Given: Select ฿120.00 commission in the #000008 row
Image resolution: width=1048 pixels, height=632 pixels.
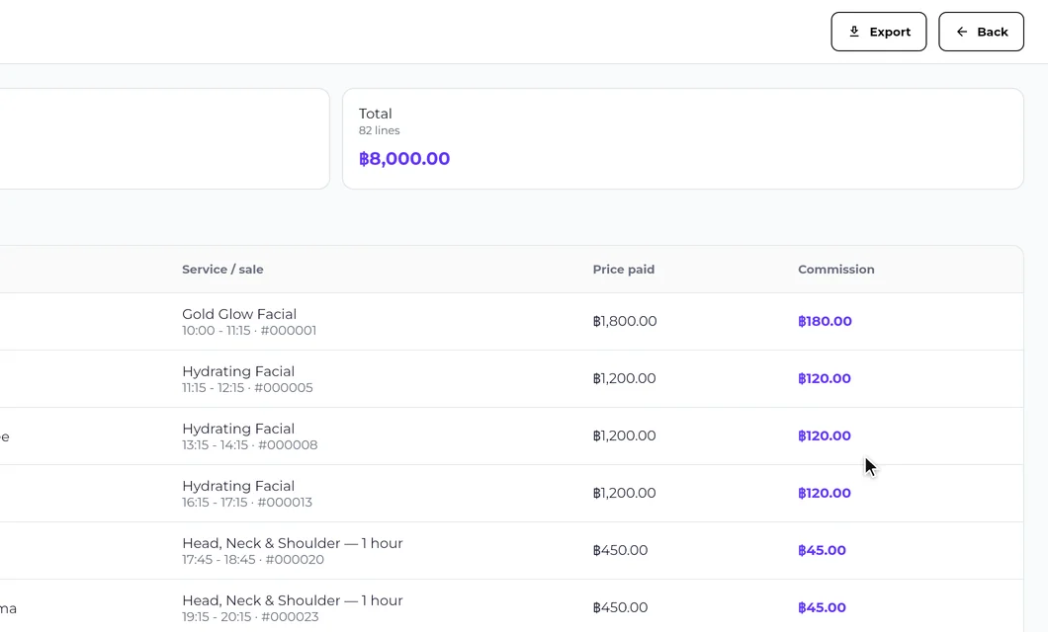Looking at the screenshot, I should click(825, 435).
